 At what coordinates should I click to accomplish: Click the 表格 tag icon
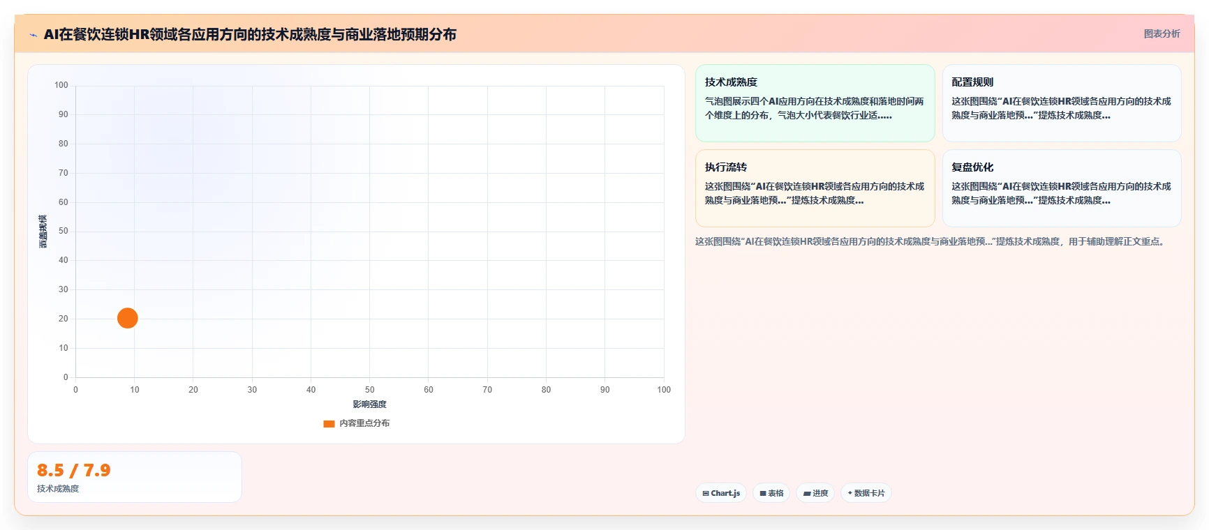pyautogui.click(x=763, y=493)
